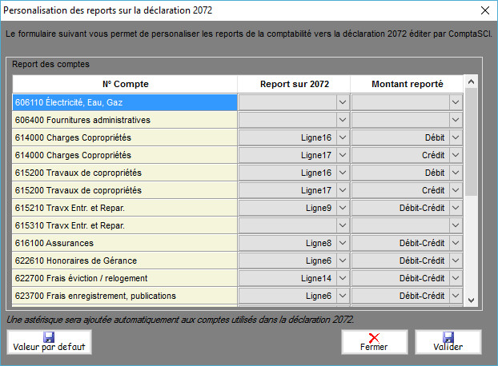The image size is (498, 366).
Task: Expand the Ligne8 dropdown for Assurances
Action: (x=342, y=243)
